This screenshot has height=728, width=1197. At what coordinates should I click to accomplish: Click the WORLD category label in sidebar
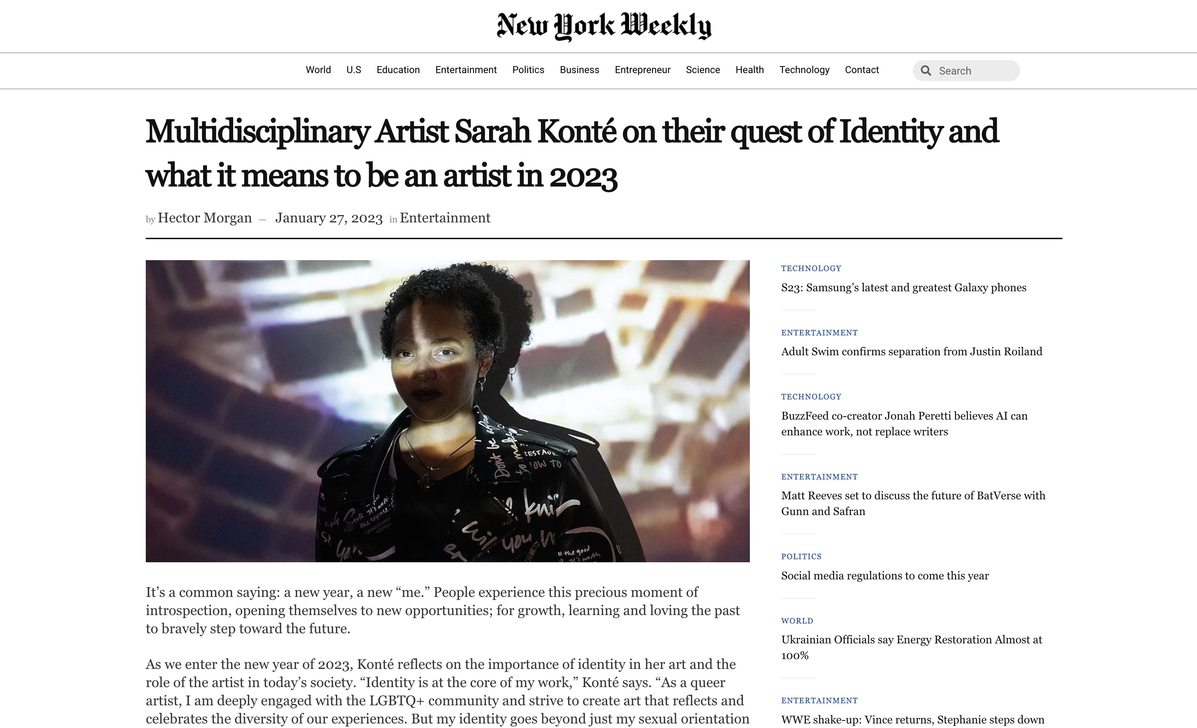797,621
